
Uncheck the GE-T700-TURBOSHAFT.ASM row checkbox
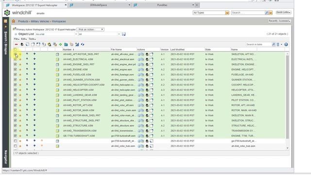pos(15,136)
